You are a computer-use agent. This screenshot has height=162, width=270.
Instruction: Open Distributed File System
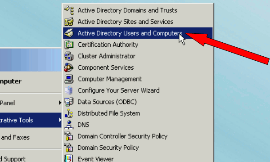tap(138, 113)
